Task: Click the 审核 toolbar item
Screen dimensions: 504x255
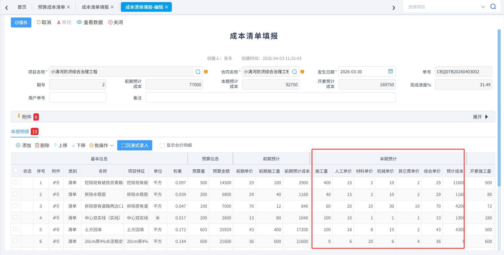Action: coord(64,22)
